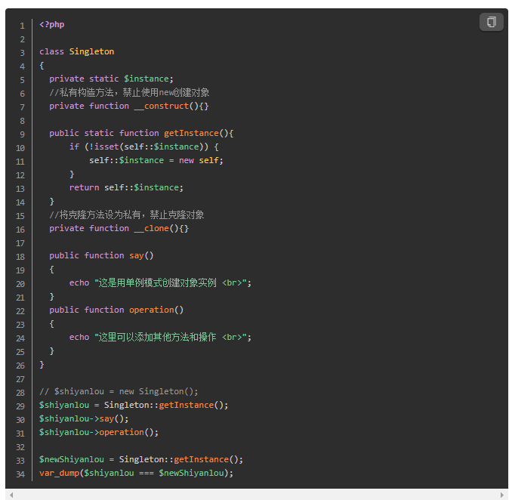This screenshot has height=500, width=509.
Task: Click '$shiyanlou->operation();' on line 31
Action: (99, 433)
